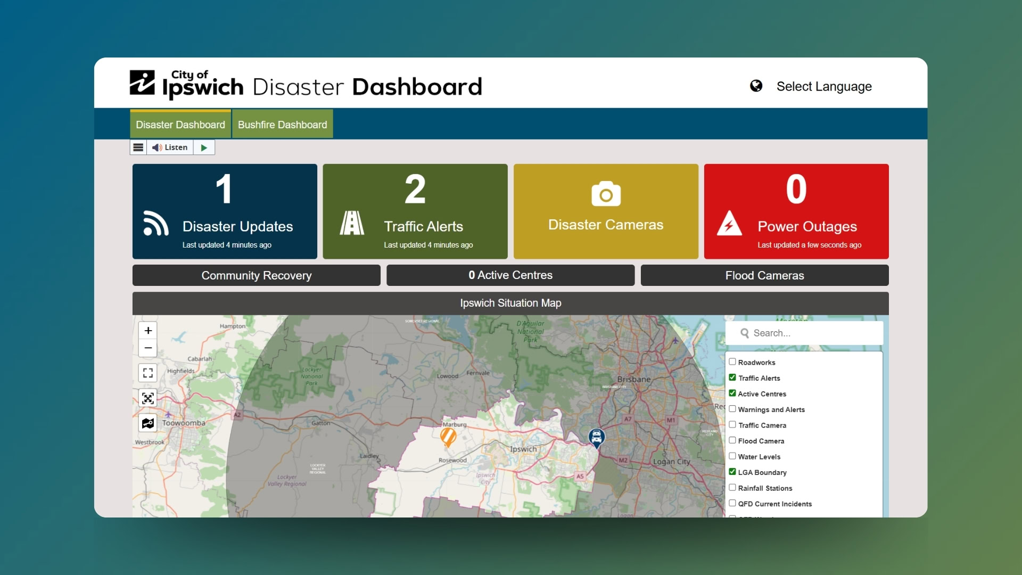Enable the Flood Camera layer checkbox
Image resolution: width=1022 pixels, height=575 pixels.
click(x=732, y=440)
